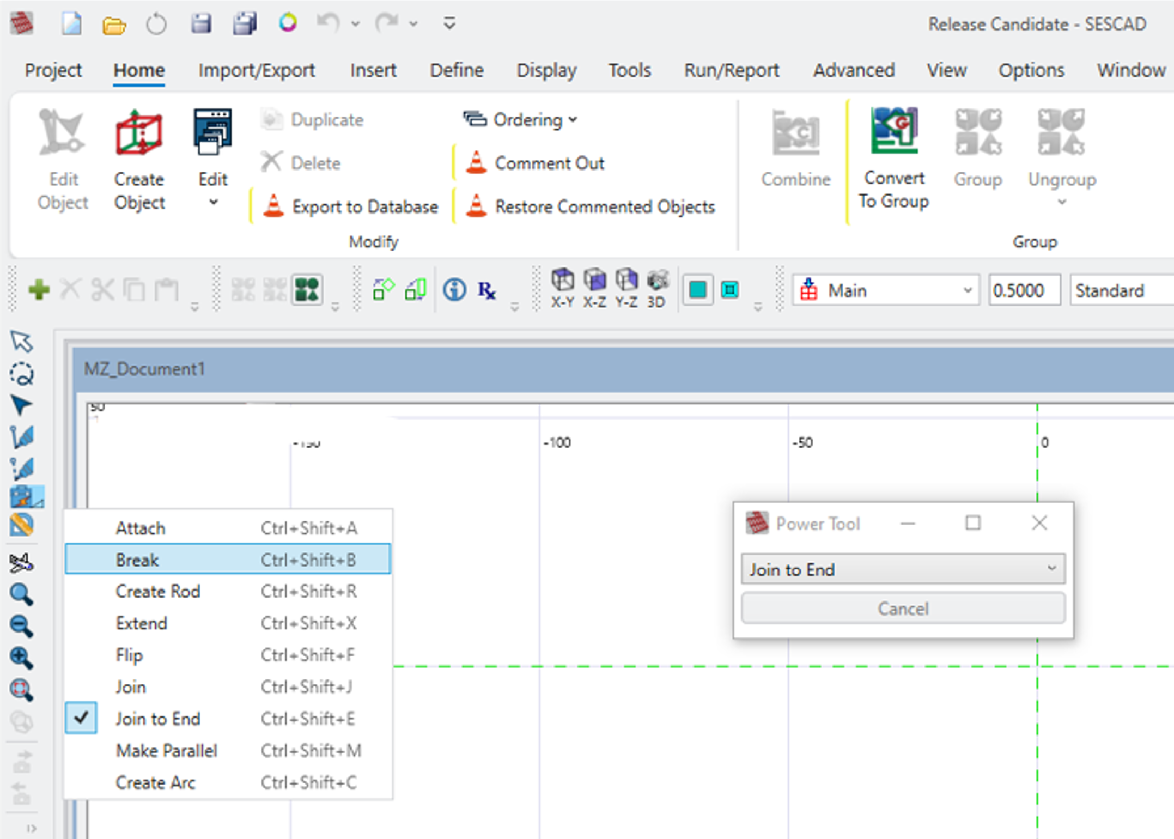
Task: Toggle the four-squares grid button
Action: (x=307, y=289)
